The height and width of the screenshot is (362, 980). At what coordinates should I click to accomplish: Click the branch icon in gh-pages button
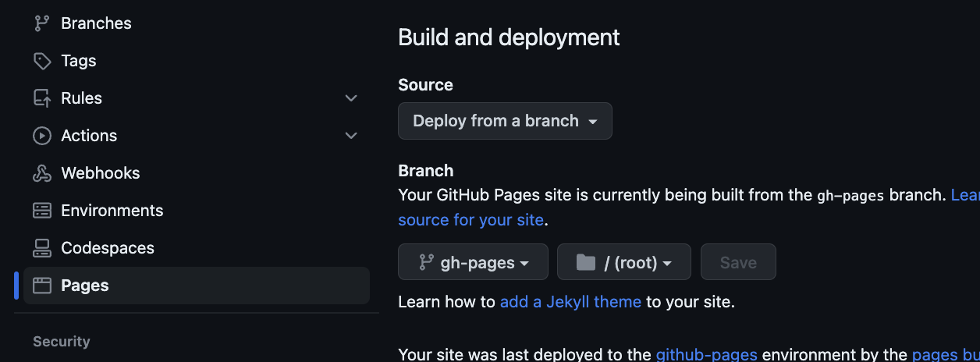[x=426, y=263]
